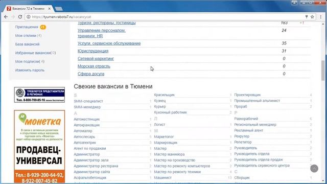327x184 pixels.
Task: Open Маркетолог vacancies
Action: point(164,137)
